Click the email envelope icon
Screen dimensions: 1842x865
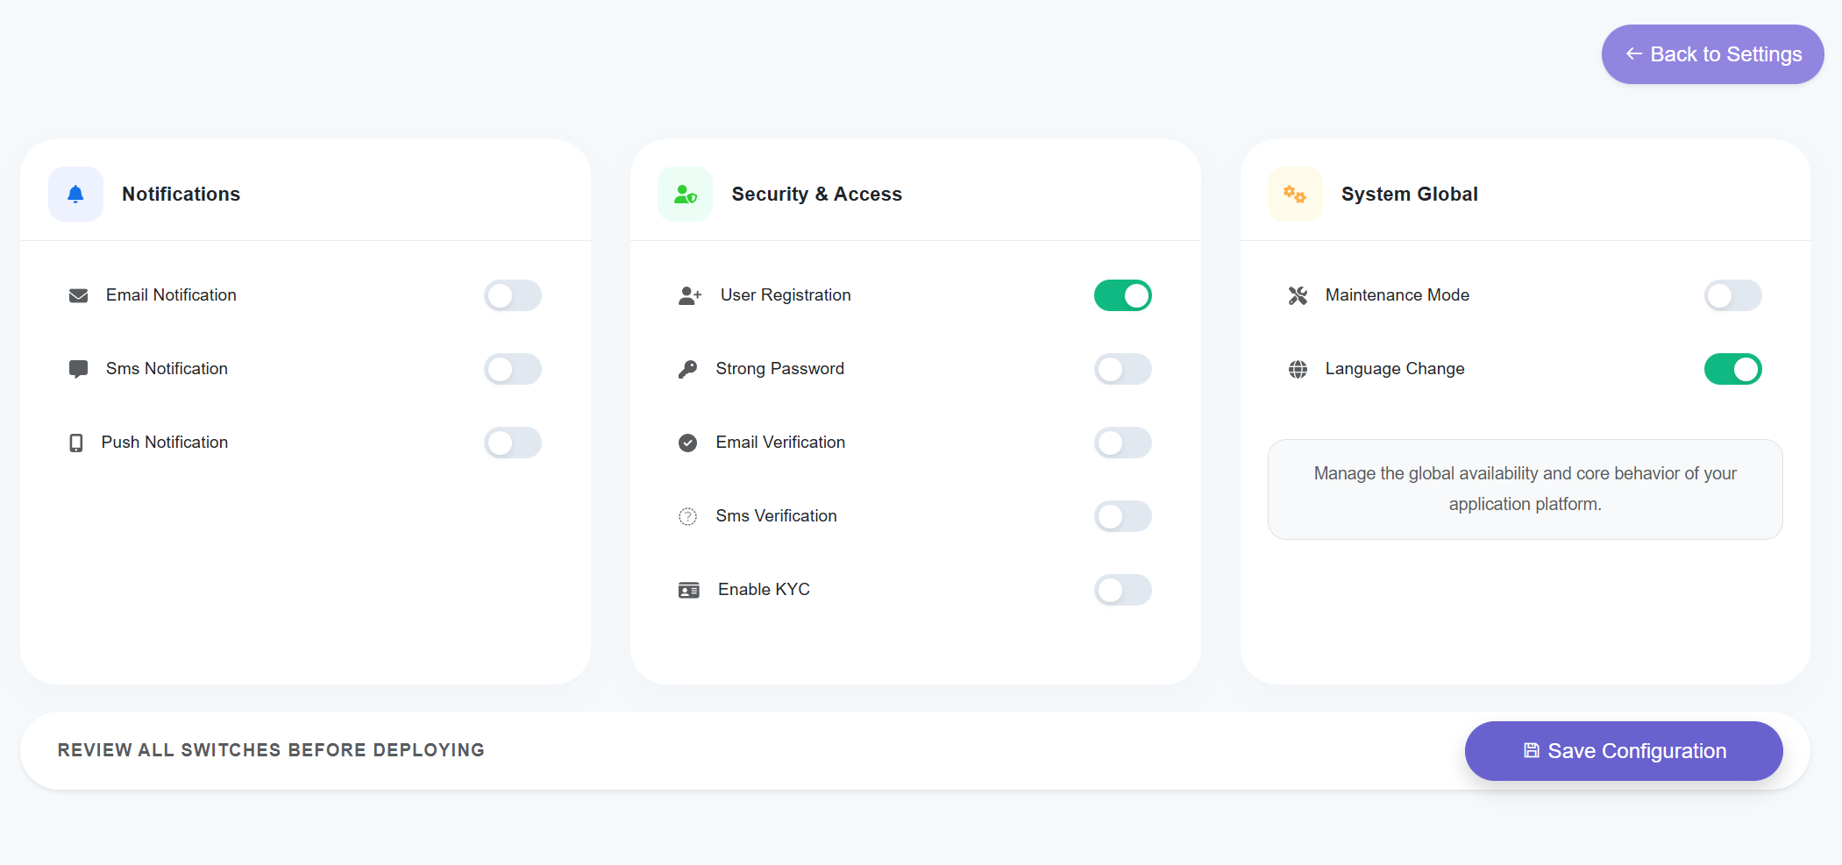point(78,295)
